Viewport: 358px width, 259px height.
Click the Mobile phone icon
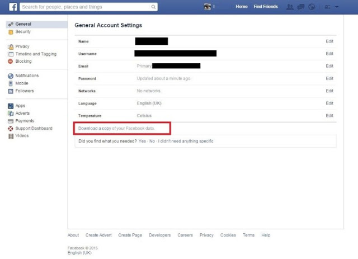(x=11, y=83)
